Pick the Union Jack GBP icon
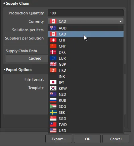Image resolution: width=134 pixels, height=146 pixels. (x=53, y=64)
